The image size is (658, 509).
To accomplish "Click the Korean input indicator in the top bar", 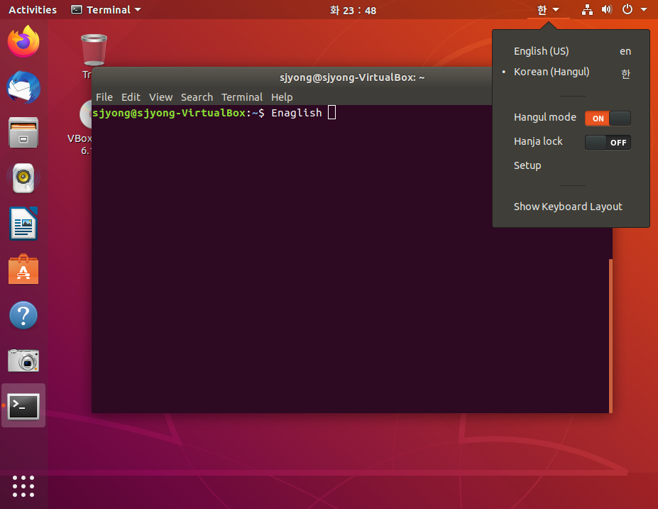I will click(x=542, y=10).
